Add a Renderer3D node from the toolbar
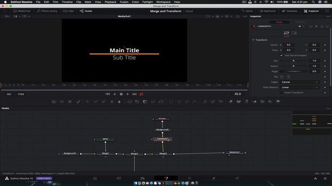The image size is (332, 186). coord(278,102)
